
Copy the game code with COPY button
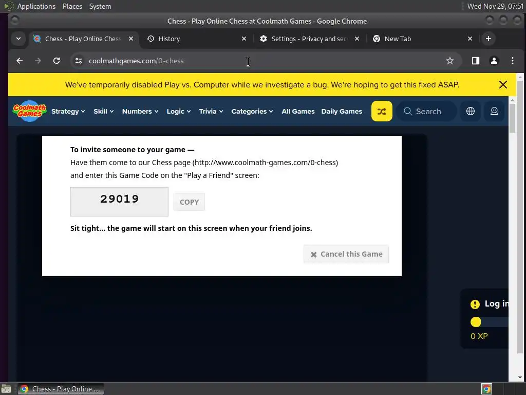pos(189,202)
